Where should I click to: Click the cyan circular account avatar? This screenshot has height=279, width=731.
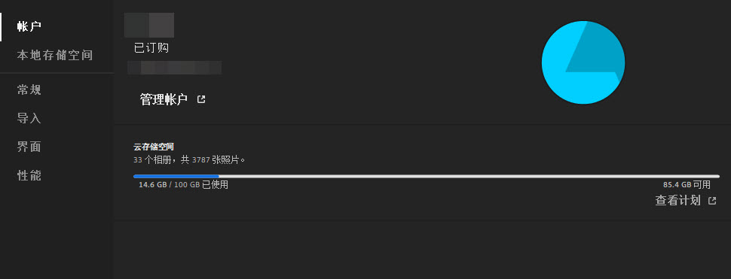[583, 62]
